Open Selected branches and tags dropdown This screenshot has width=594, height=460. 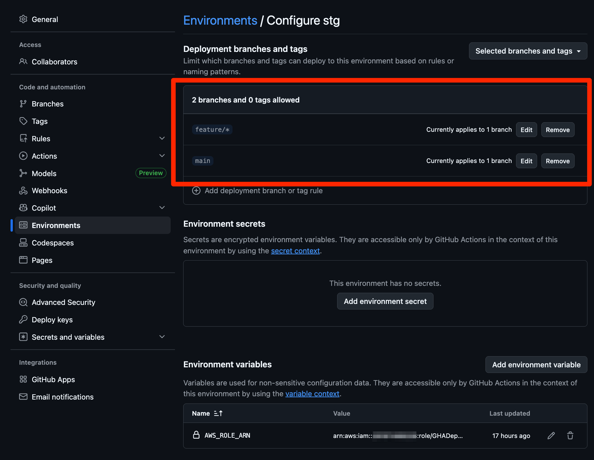click(528, 51)
